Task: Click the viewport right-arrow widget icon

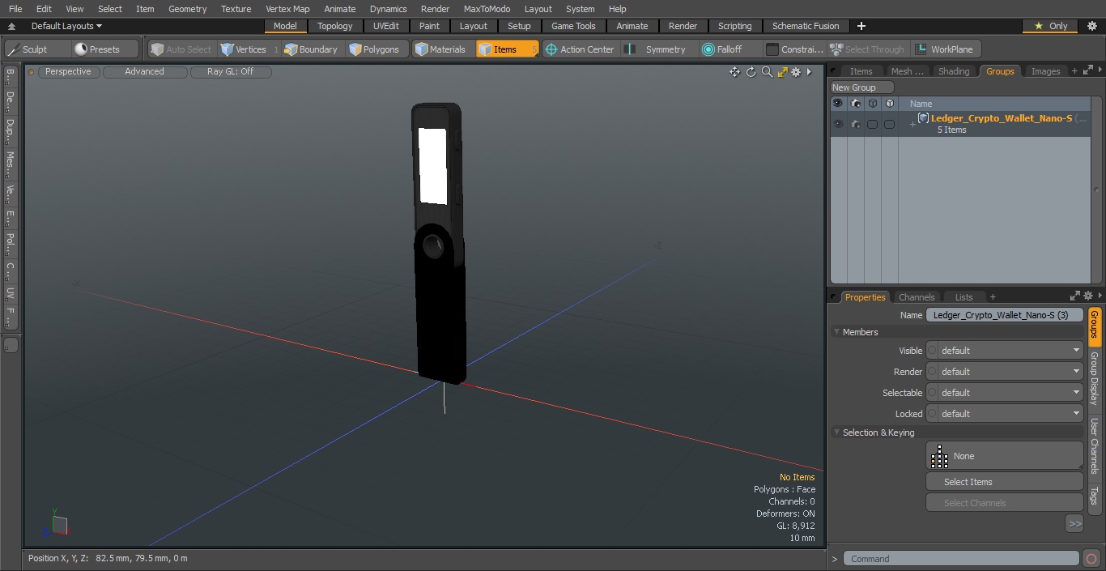Action: click(x=809, y=72)
